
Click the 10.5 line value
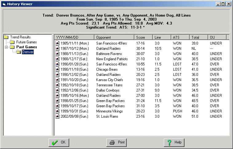pos(158,49)
